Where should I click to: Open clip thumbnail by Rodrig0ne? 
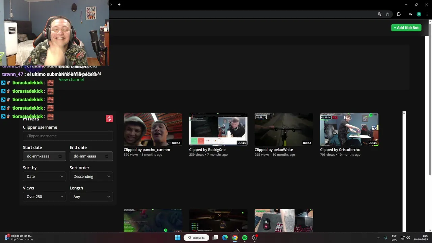click(x=218, y=130)
